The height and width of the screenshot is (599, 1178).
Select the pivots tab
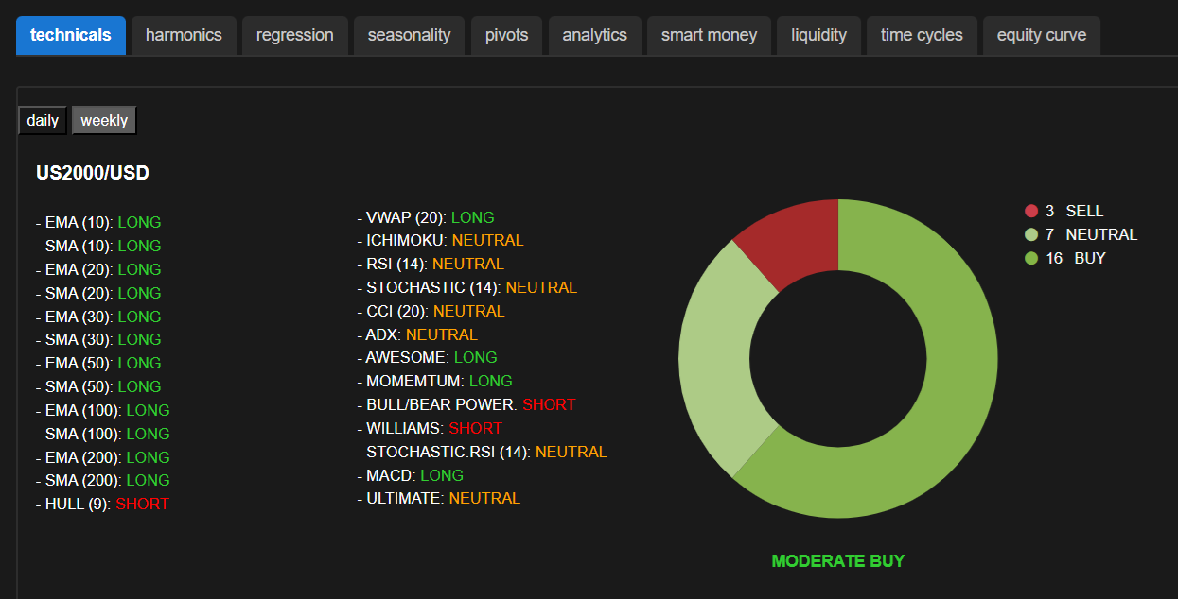pyautogui.click(x=506, y=35)
